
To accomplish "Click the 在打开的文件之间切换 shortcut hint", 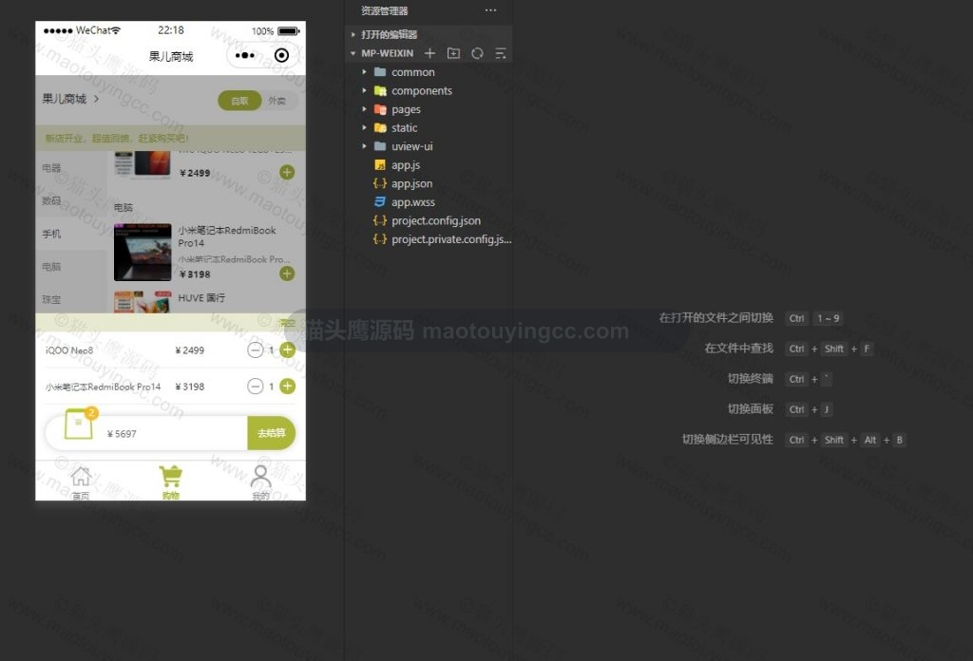I will (716, 318).
